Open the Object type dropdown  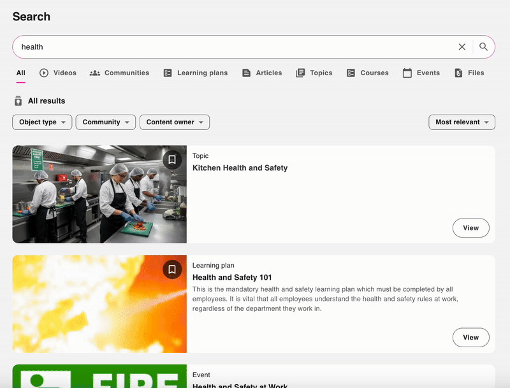(42, 122)
